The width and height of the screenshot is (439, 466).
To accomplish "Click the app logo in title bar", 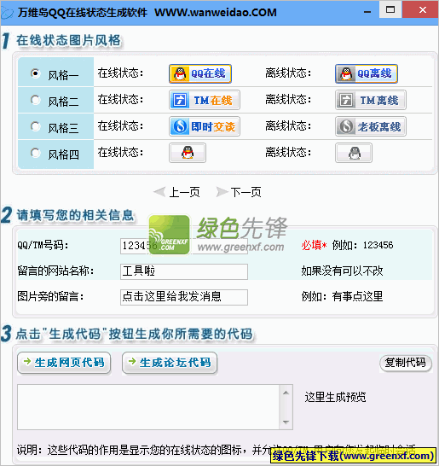I will 7,13.
